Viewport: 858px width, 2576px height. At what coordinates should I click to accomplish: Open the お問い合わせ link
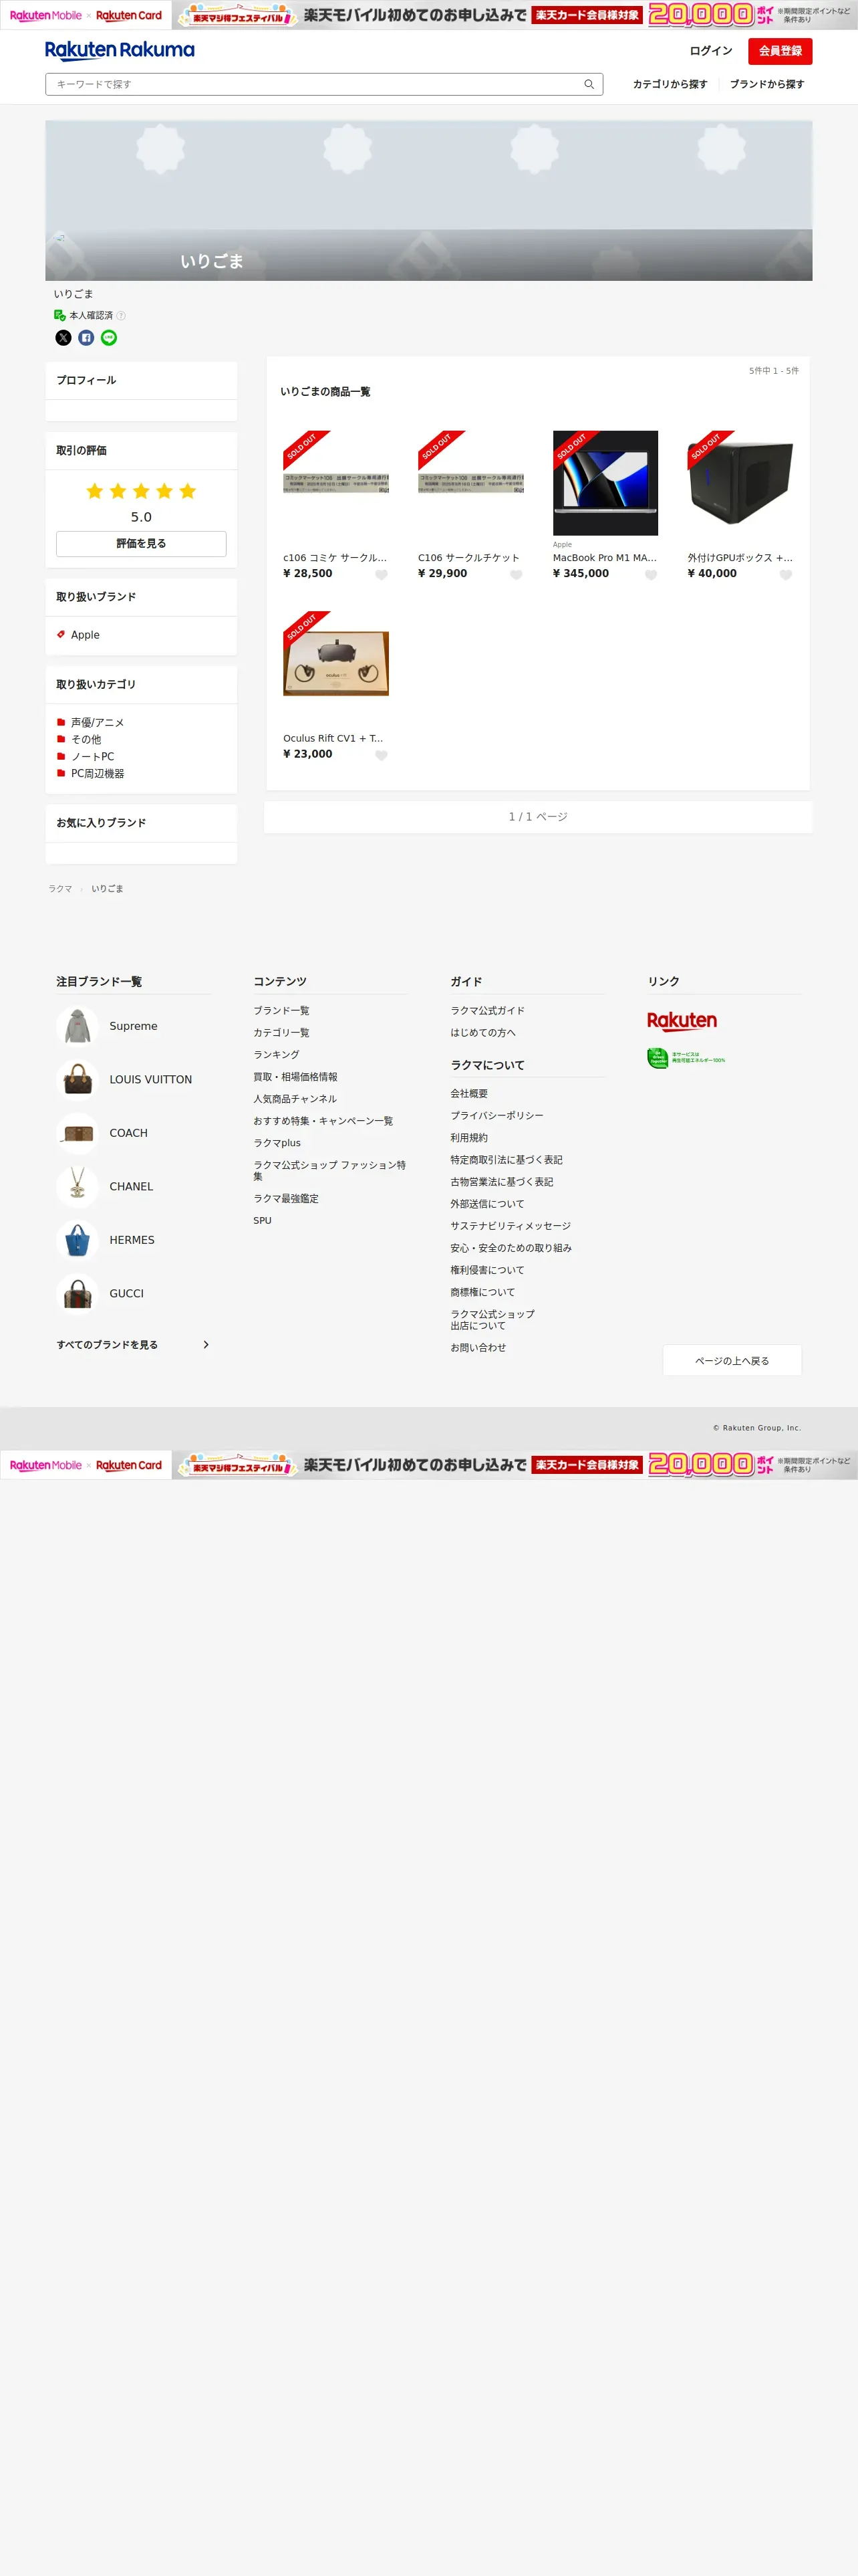(477, 1348)
